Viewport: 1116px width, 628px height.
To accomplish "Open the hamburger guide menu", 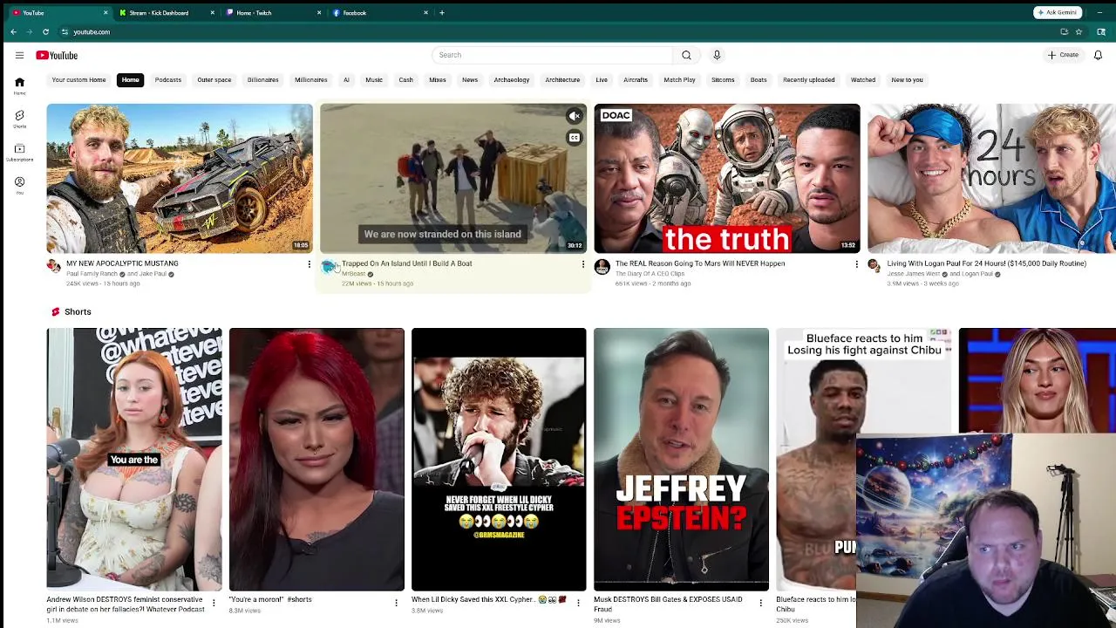I will 19,55.
